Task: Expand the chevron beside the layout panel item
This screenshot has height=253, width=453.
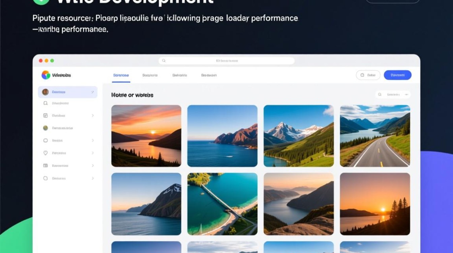Action: (93, 115)
